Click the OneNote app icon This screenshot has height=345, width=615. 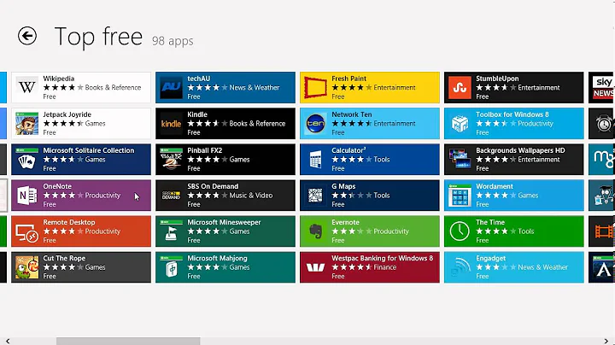27,196
